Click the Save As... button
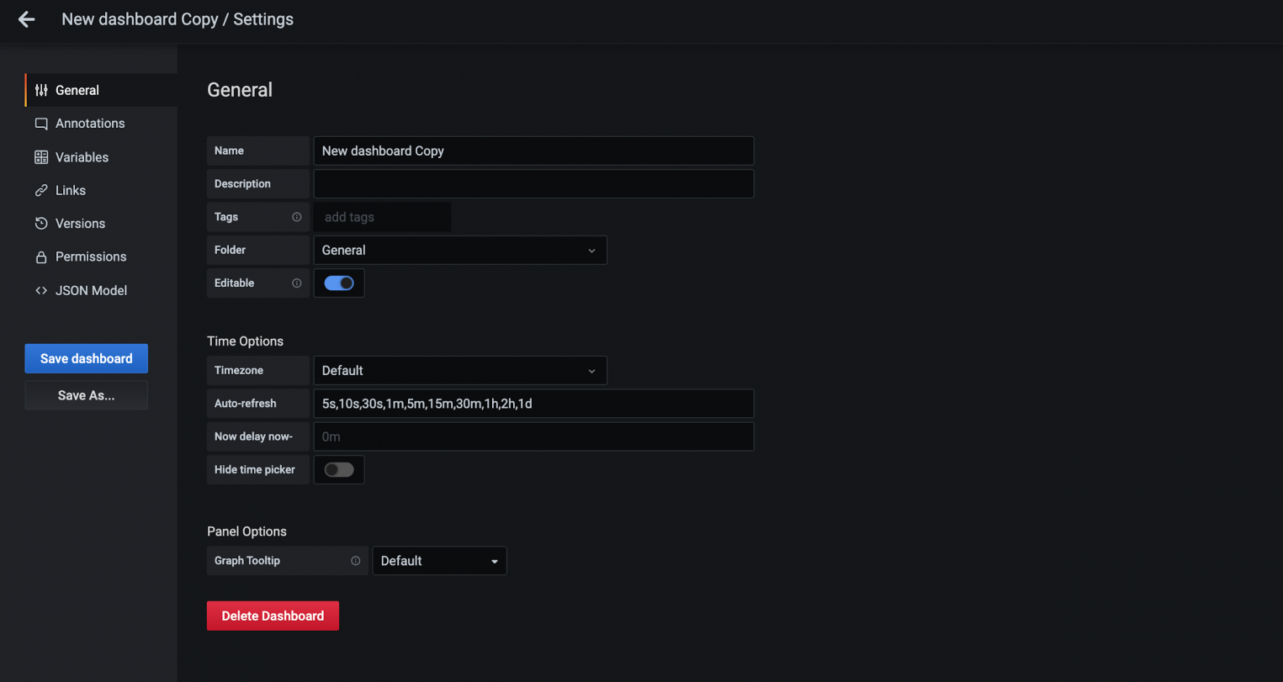This screenshot has width=1283, height=682. pyautogui.click(x=87, y=395)
